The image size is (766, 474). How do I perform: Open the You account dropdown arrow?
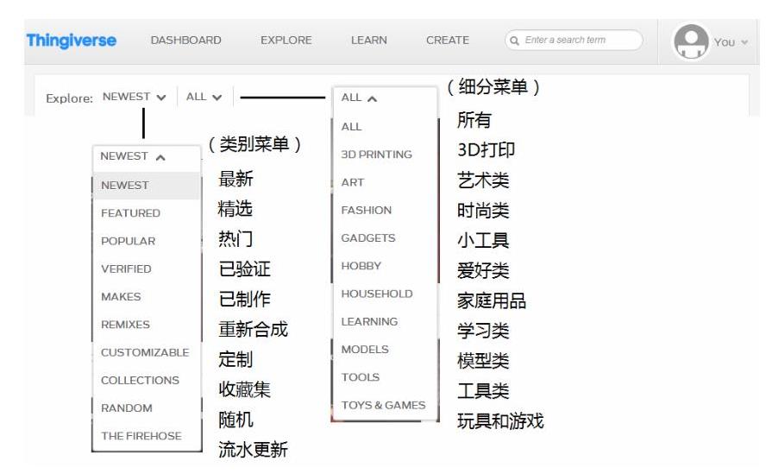pyautogui.click(x=744, y=42)
